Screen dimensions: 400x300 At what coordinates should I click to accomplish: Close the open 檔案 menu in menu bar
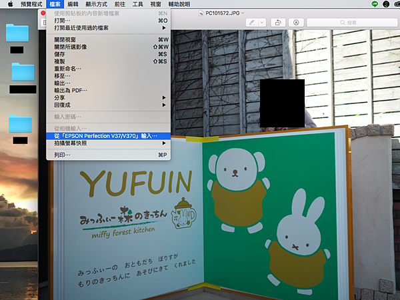click(x=55, y=4)
